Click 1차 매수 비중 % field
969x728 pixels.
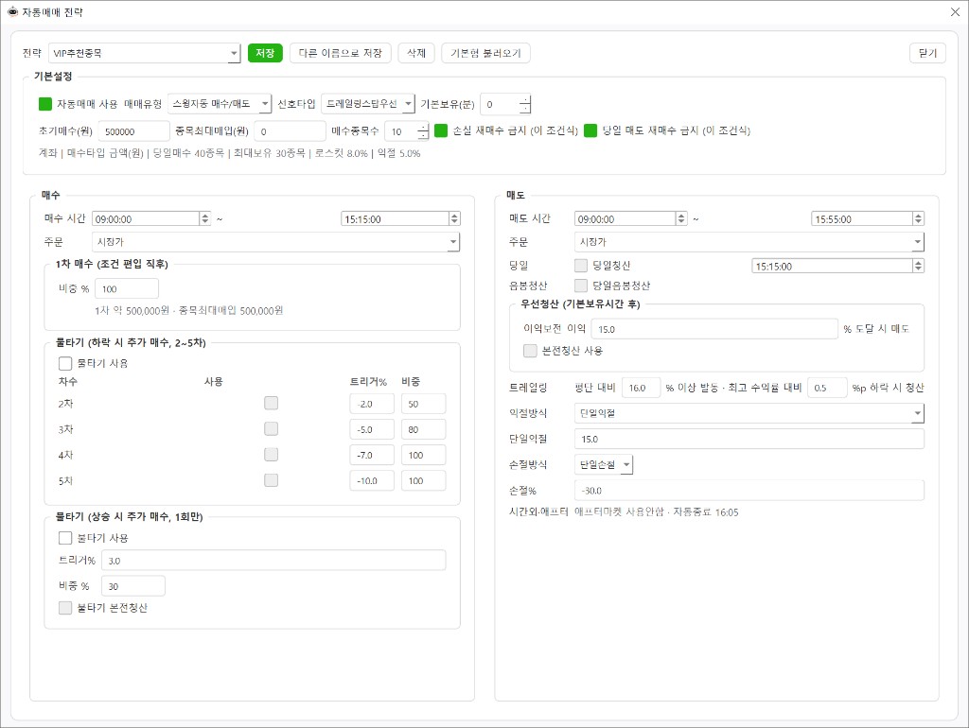(x=126, y=289)
